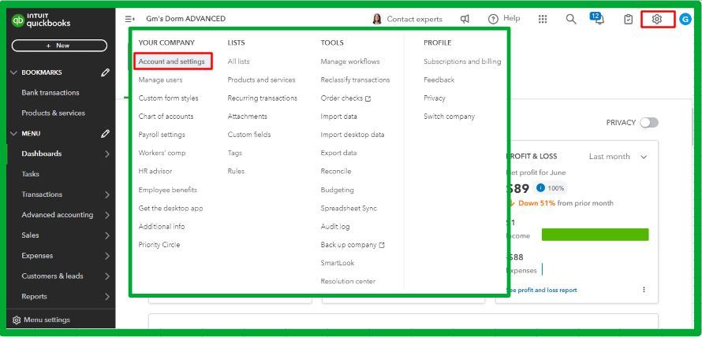
Task: Click Switch company
Action: 449,117
